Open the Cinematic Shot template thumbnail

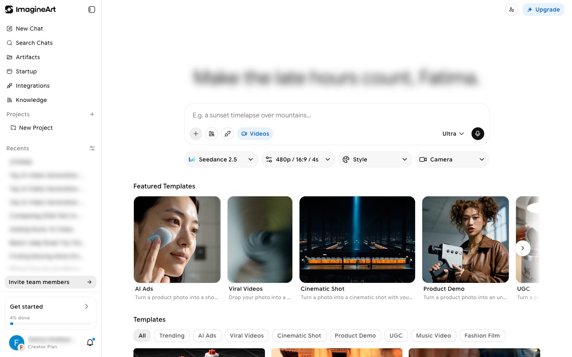coord(357,240)
